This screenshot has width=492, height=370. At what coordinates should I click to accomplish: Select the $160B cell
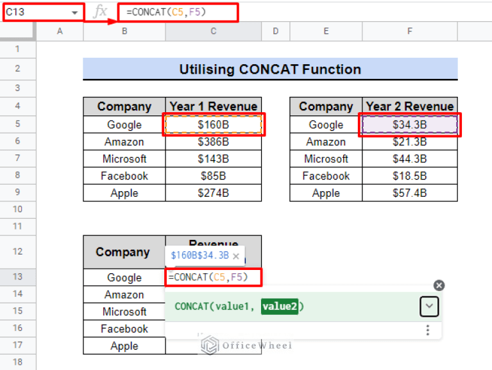coord(214,124)
